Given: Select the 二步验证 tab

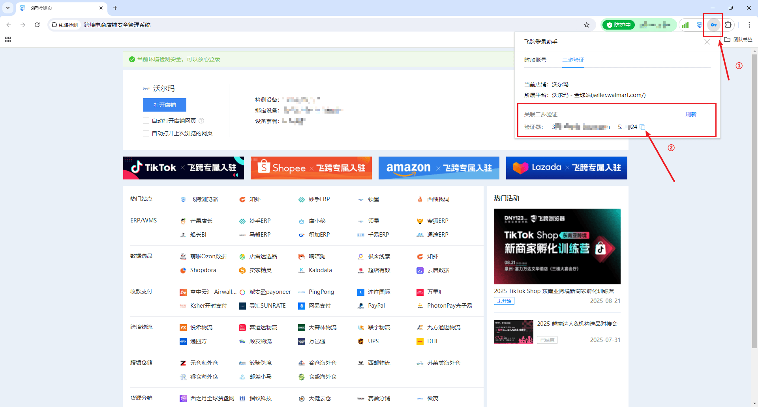Looking at the screenshot, I should tap(573, 60).
